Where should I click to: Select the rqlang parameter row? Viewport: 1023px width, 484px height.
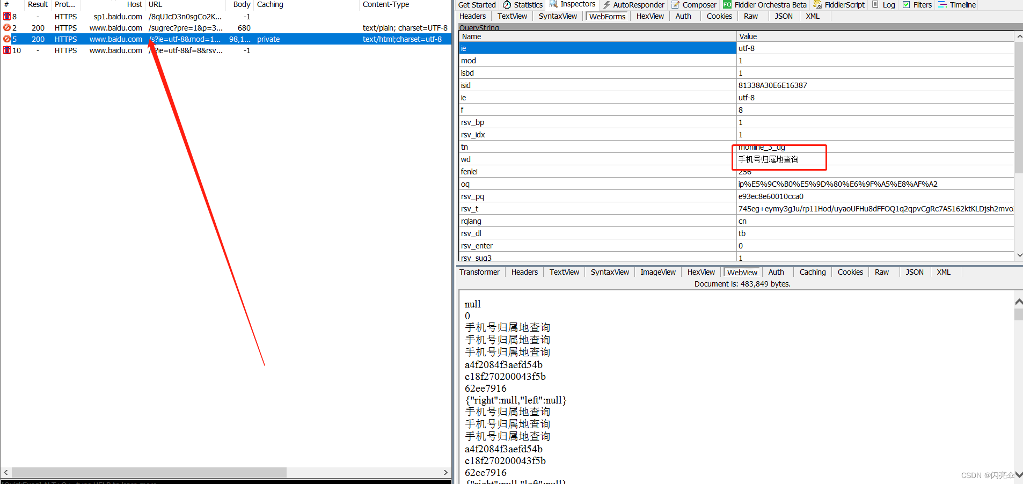736,221
